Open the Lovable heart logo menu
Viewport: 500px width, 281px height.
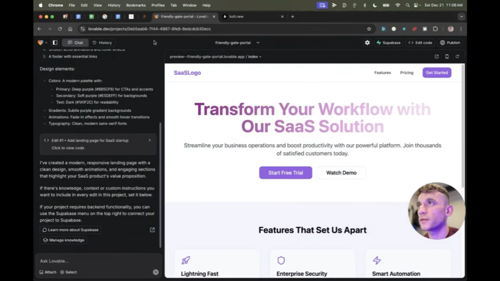click(42, 42)
